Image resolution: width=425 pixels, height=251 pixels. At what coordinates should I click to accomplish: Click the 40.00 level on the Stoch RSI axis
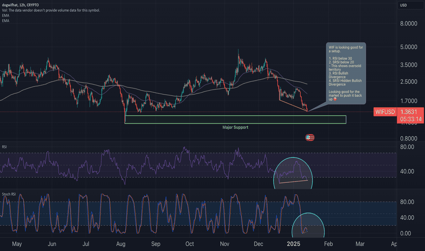click(x=407, y=218)
